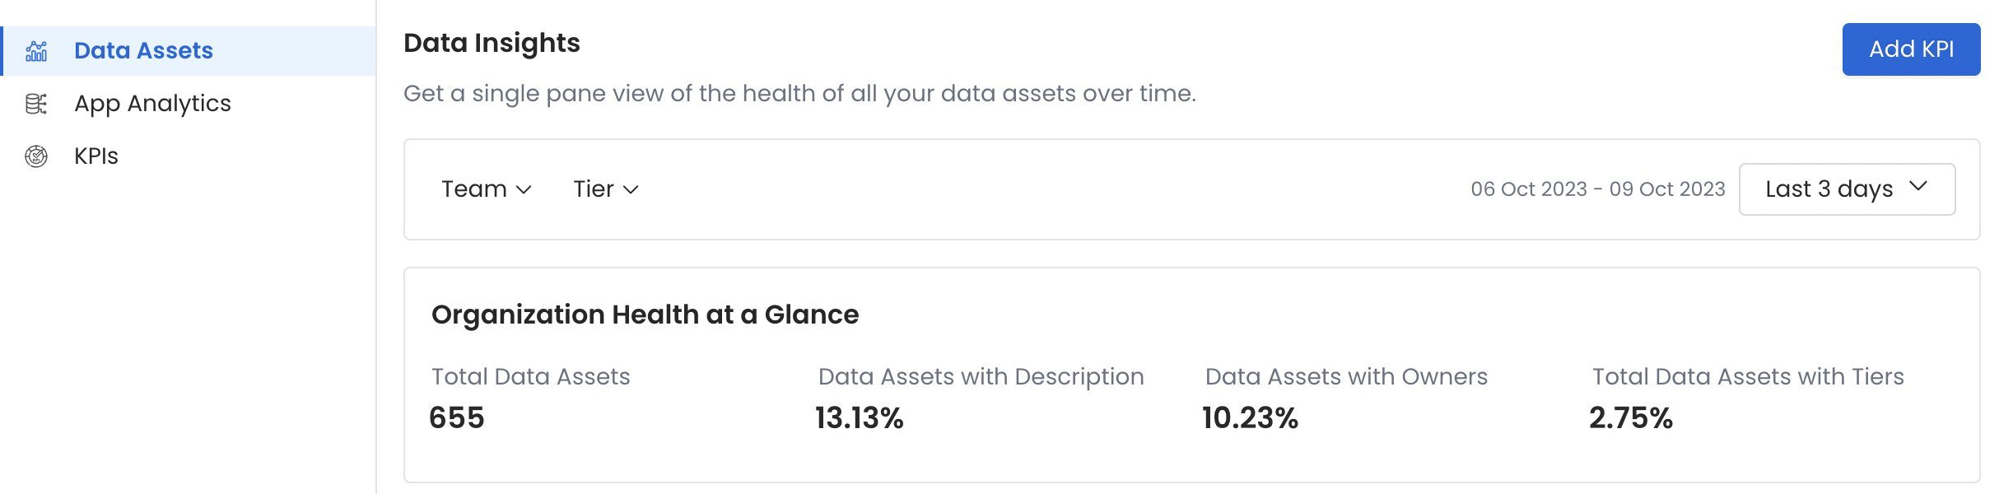The height and width of the screenshot is (494, 1999).
Task: Select the 13.13% description percentage
Action: [859, 418]
